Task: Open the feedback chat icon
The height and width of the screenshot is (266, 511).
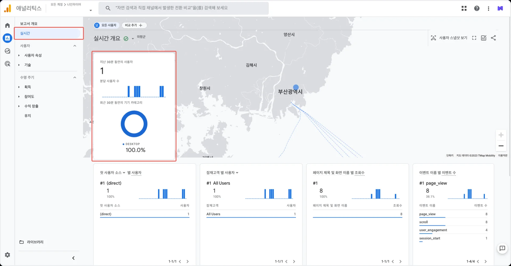Action: click(x=502, y=248)
